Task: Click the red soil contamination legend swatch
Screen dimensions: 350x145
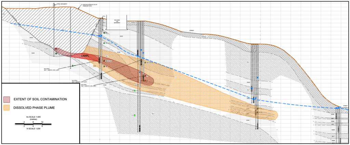Action: click(7, 100)
